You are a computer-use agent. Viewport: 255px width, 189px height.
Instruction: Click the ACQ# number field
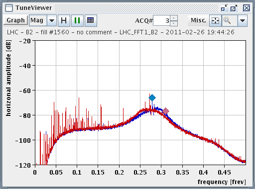161,20
